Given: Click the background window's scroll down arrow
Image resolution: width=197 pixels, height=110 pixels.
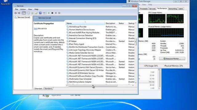Looking at the screenshot, I should [x=159, y=88].
